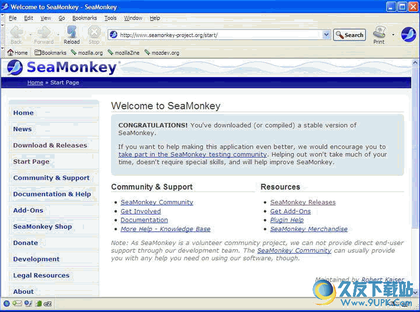This screenshot has width=420, height=312.
Task: Collapse the personal toolbar using its grippy
Action: (3, 52)
